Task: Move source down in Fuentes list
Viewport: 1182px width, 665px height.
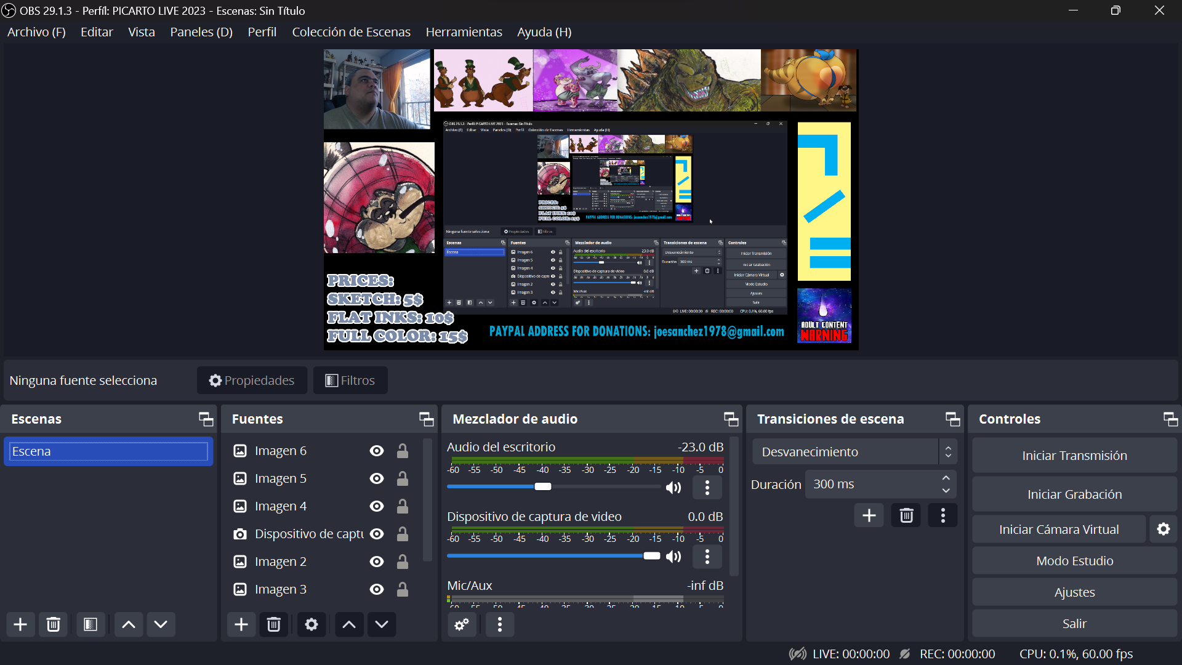Action: (x=382, y=624)
